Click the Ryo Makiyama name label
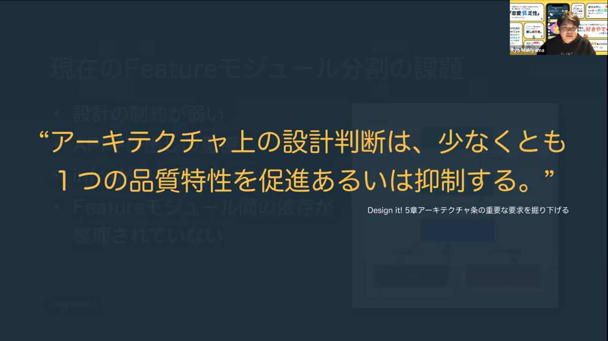 click(527, 50)
